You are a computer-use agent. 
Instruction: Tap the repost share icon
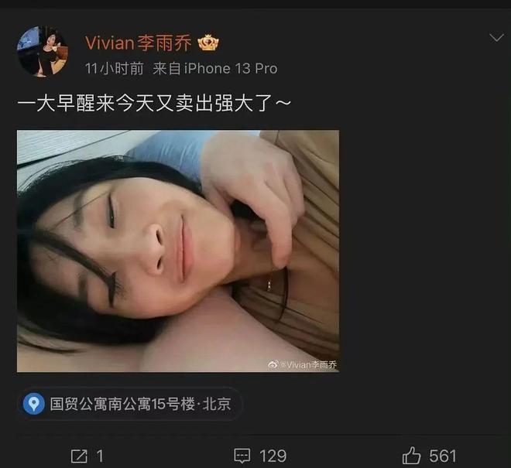click(79, 456)
